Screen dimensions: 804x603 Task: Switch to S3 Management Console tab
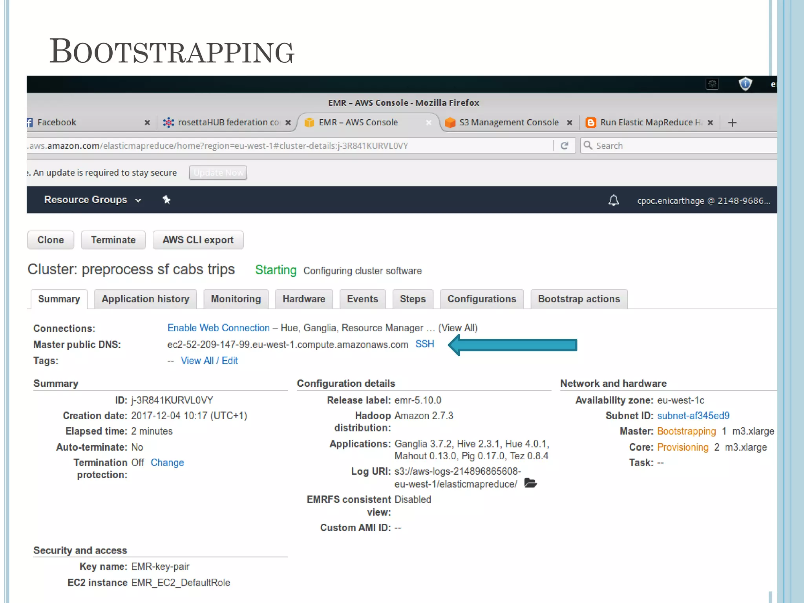(509, 122)
